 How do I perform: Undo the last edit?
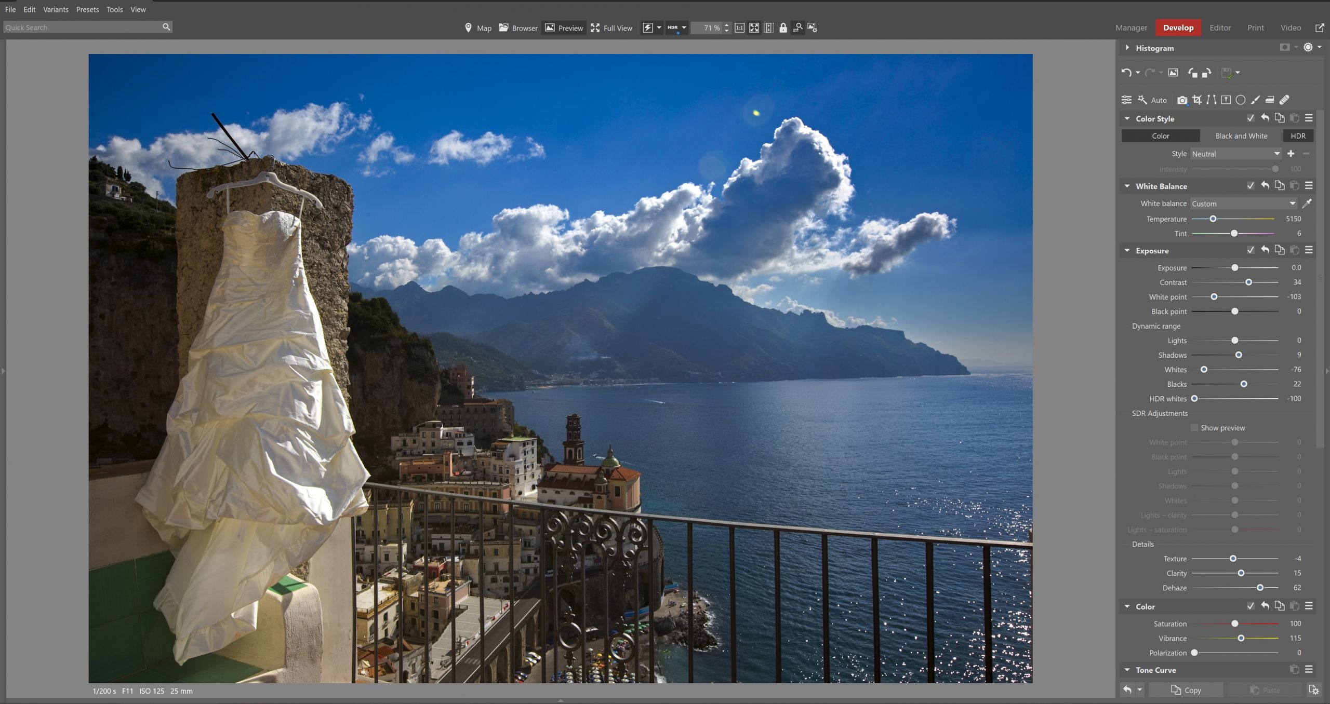pos(1127,72)
